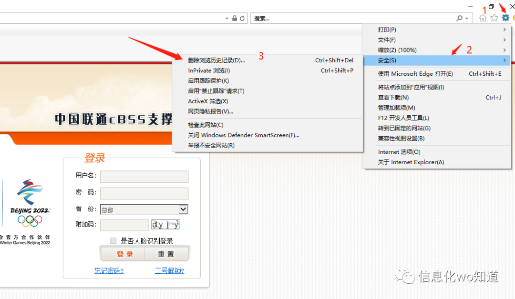The height and width of the screenshot is (299, 515).
Task: Select 将站点添加到"应用"视图(I)
Action: pyautogui.click(x=437, y=87)
